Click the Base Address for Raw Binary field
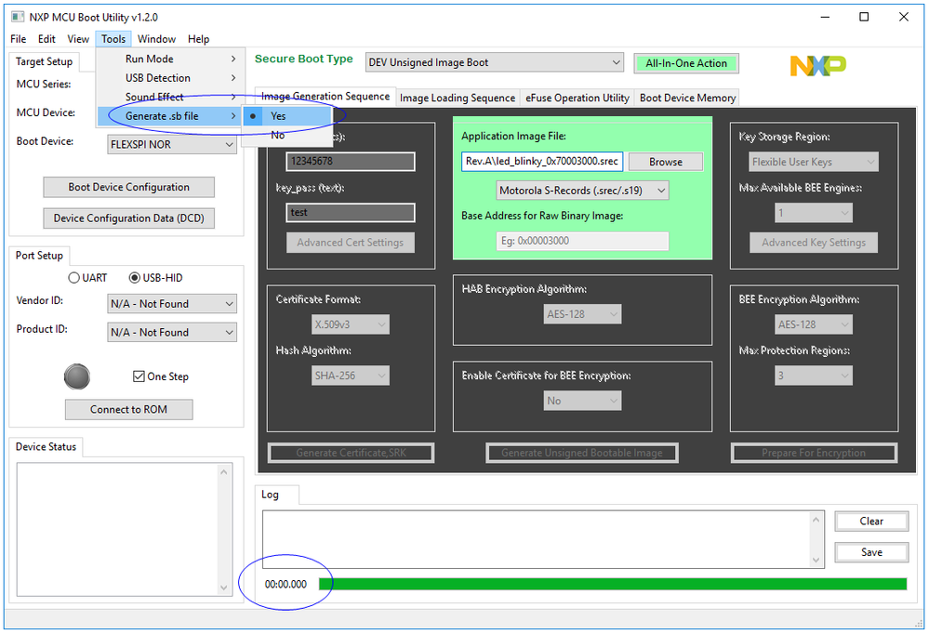This screenshot has height=634, width=929. coord(582,241)
